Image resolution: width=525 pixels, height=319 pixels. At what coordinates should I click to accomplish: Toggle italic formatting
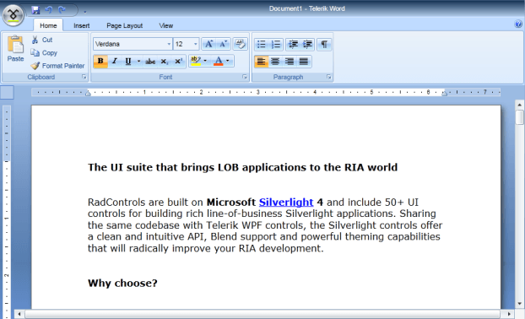coord(115,62)
